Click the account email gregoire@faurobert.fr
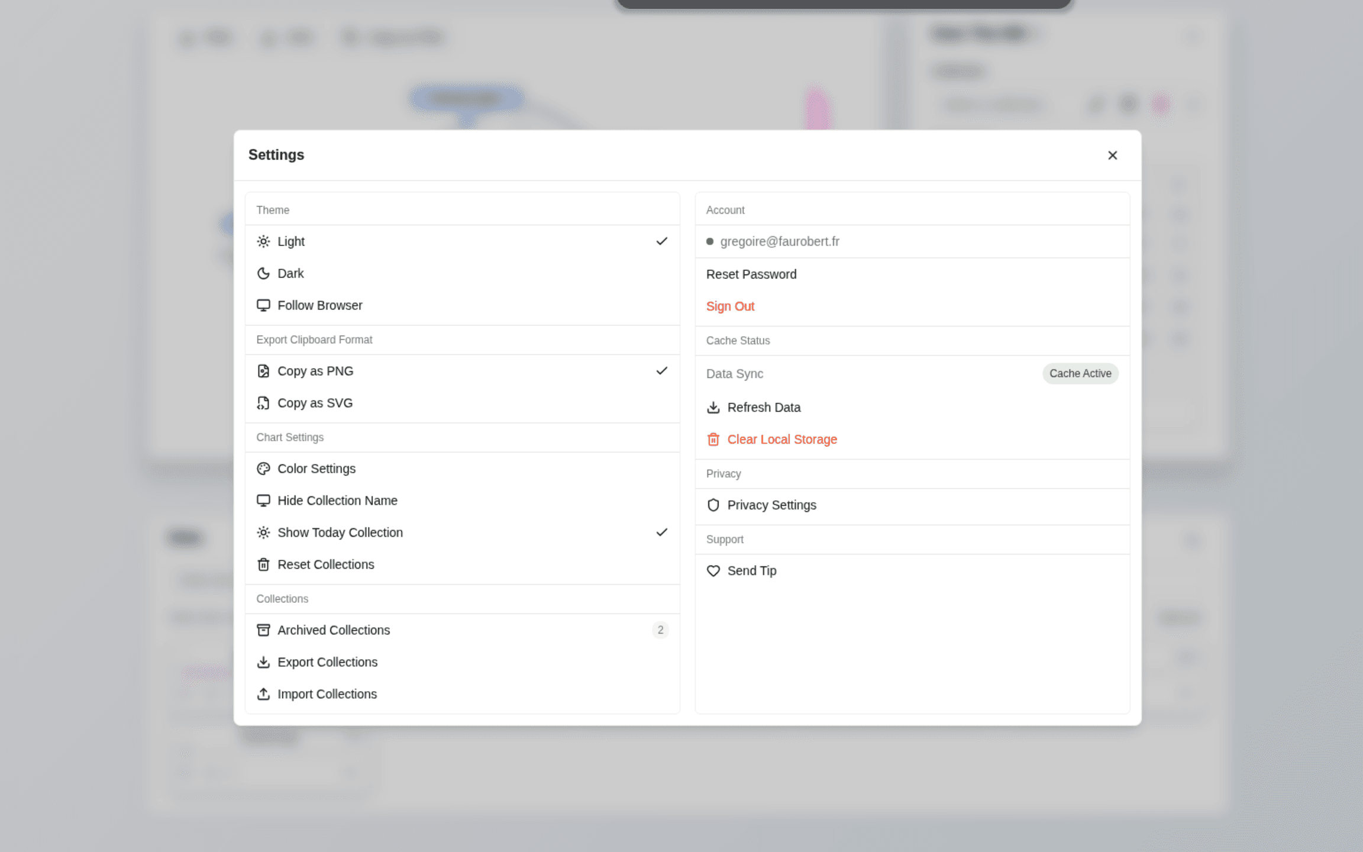This screenshot has height=852, width=1363. click(x=780, y=241)
